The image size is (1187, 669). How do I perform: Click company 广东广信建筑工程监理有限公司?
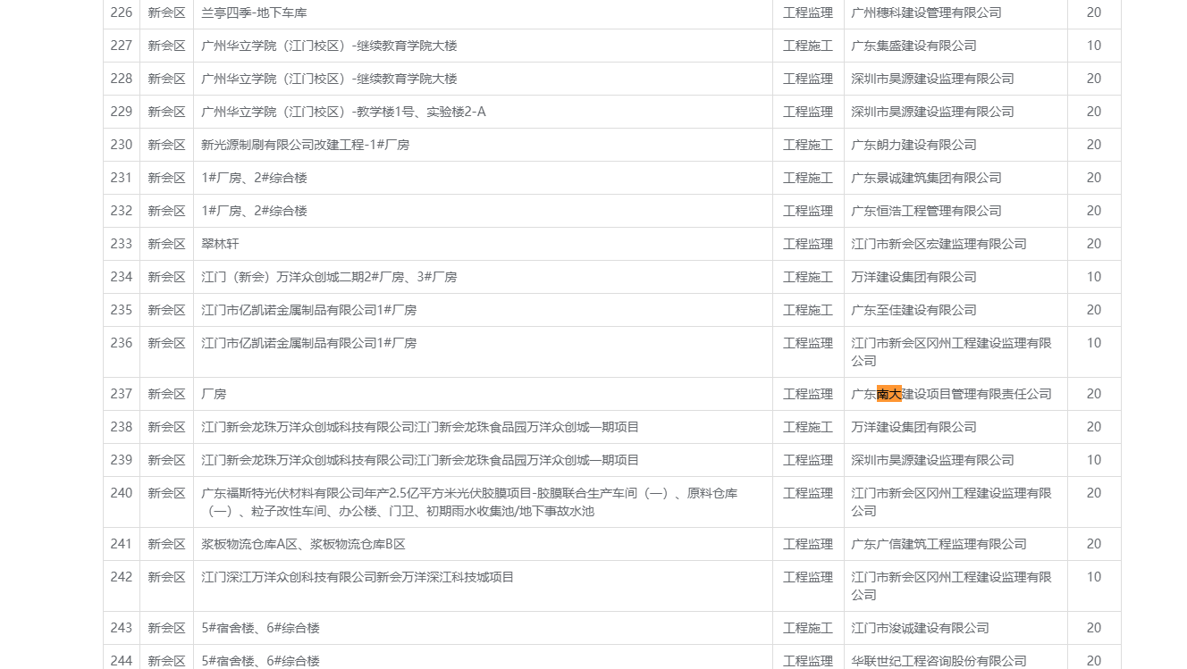[x=939, y=544]
